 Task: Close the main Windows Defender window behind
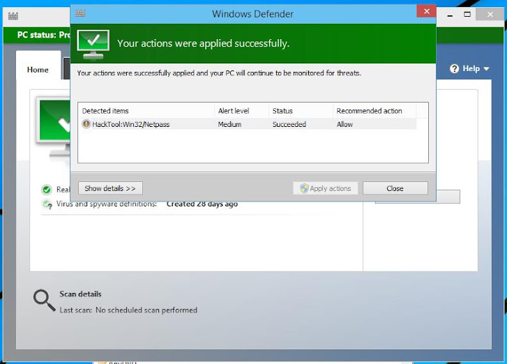click(490, 15)
